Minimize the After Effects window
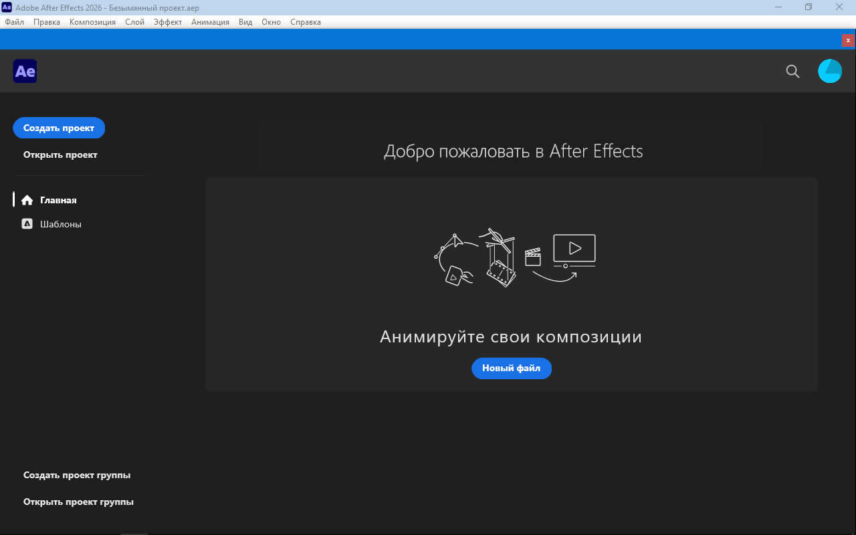 pos(778,7)
